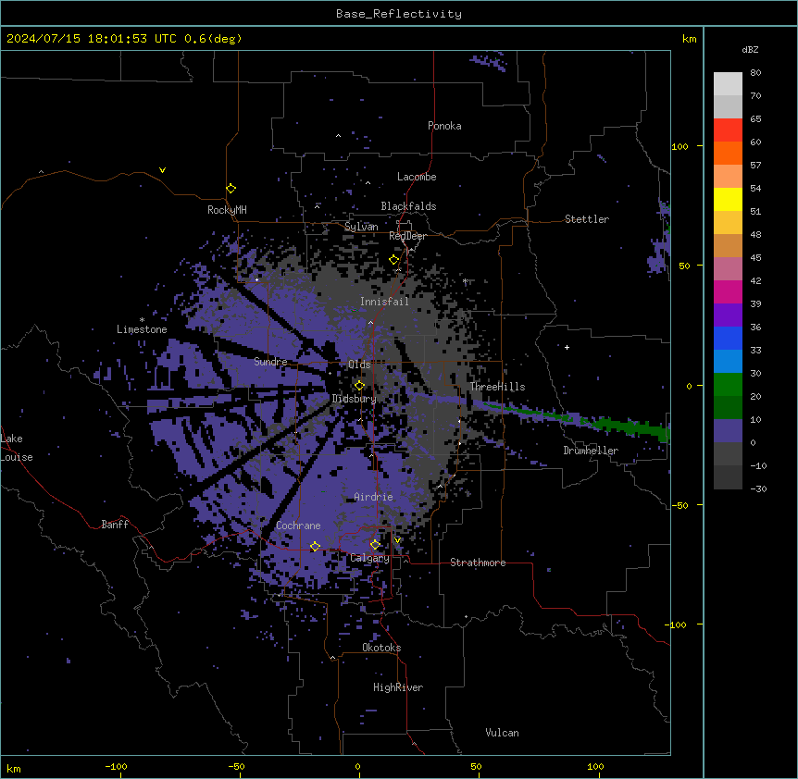The height and width of the screenshot is (779, 798).
Task: Pick the bright yellow swatch in dBZ legend
Action: point(728,199)
